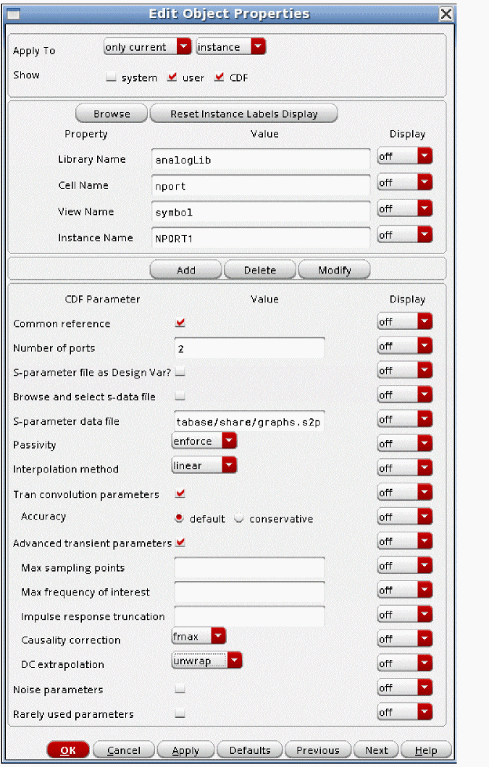Click Reset Instance Labels Display
Screen dimensions: 489x767
point(243,114)
